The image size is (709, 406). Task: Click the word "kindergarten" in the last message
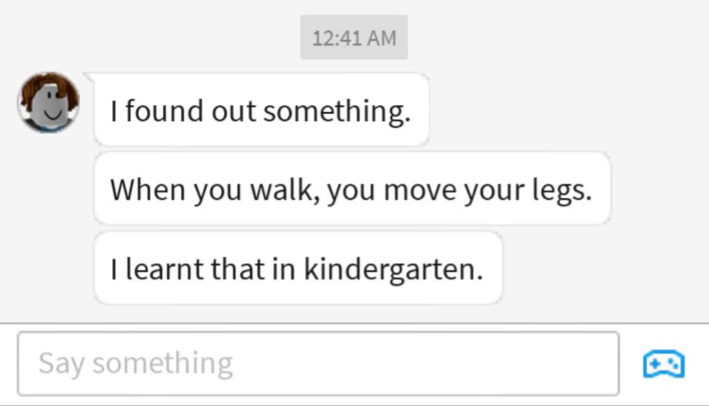393,270
